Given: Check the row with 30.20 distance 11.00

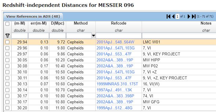Looking at the screenshot, I should [x=7, y=108].
